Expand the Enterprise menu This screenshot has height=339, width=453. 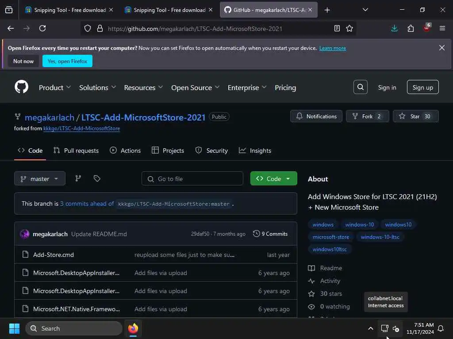coord(247,88)
